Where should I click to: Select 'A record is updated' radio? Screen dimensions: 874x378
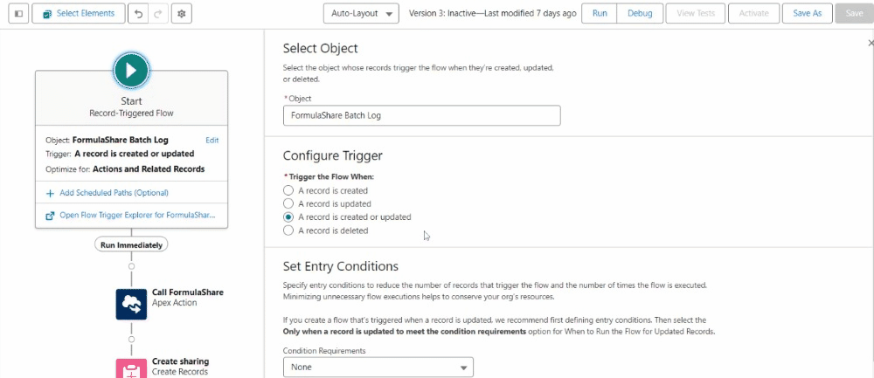point(288,203)
